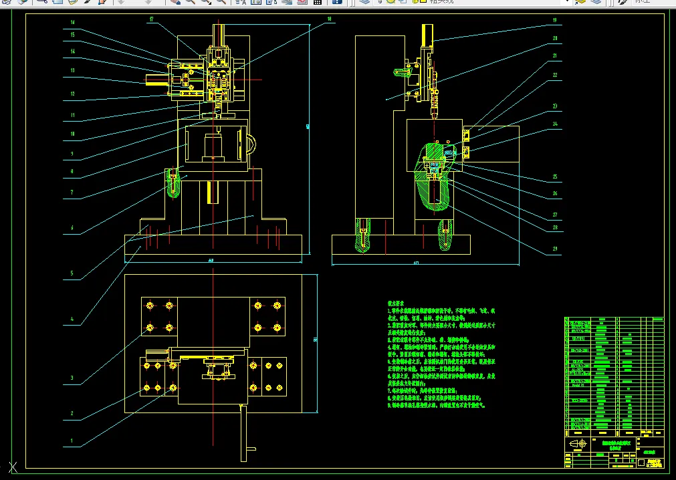
Task: Click balloon number 3
Action: (x=72, y=378)
